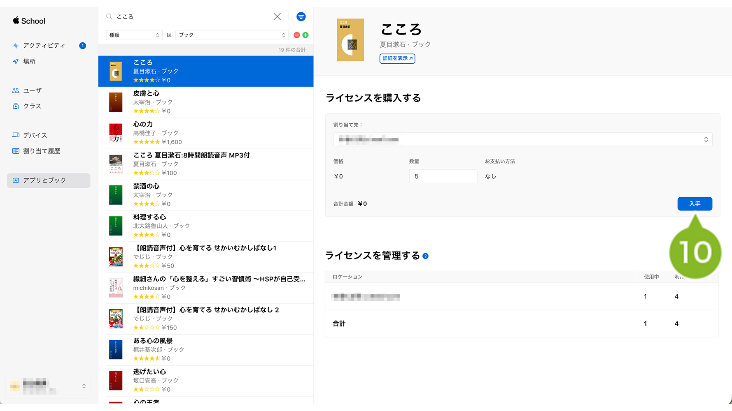Image resolution: width=732 pixels, height=411 pixels.
Task: Open the 種類 filter dropdown
Action: 134,35
